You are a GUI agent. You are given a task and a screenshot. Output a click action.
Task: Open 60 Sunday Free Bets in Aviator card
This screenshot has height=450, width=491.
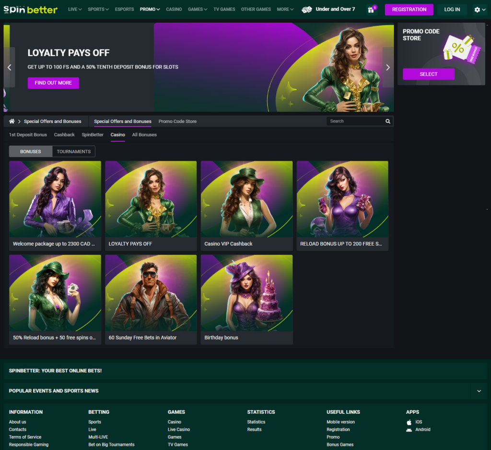point(151,300)
